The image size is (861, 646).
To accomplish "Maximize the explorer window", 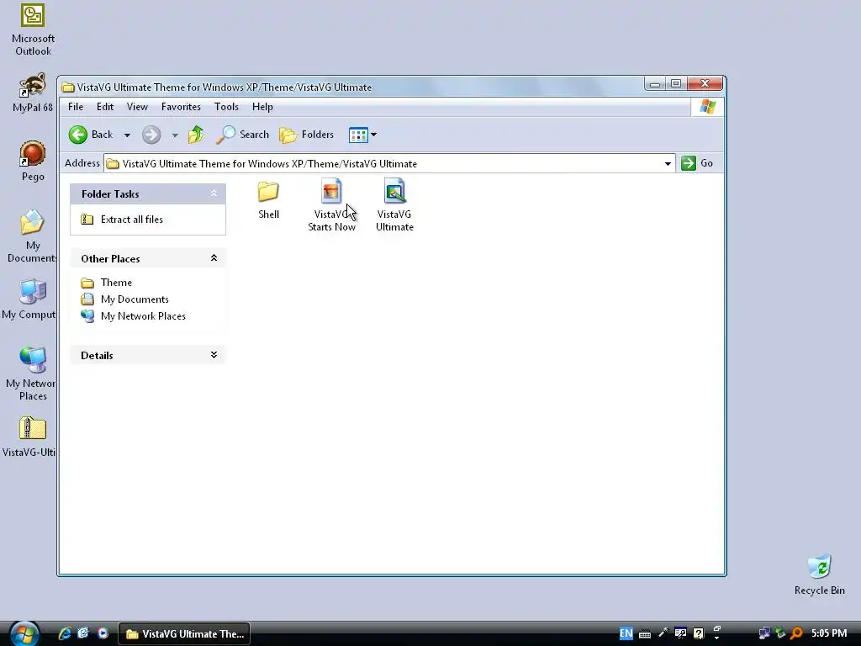I will (676, 83).
